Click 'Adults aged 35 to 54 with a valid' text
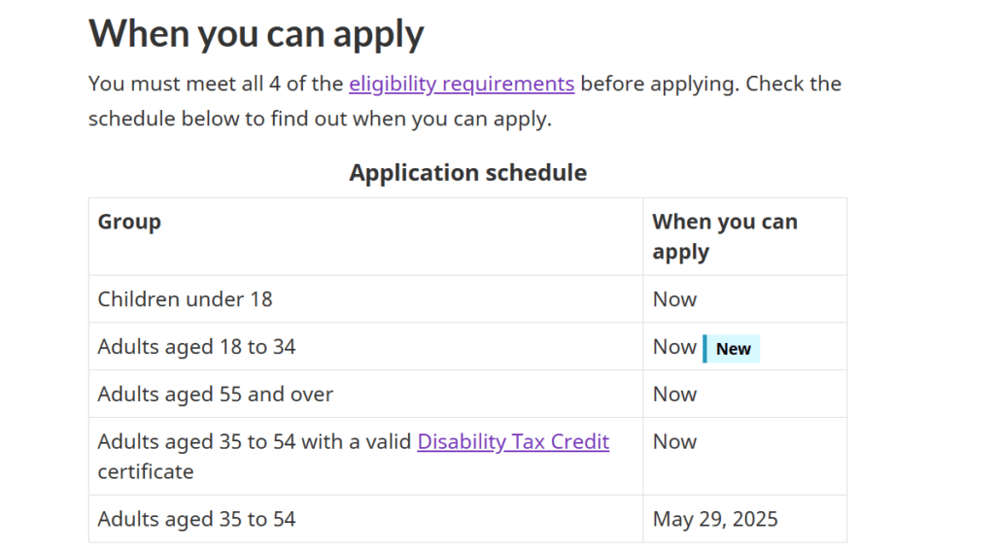The image size is (995, 552). [255, 441]
